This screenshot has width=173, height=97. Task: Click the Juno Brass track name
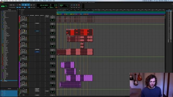23,30
